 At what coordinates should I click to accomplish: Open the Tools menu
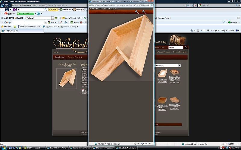231,31
